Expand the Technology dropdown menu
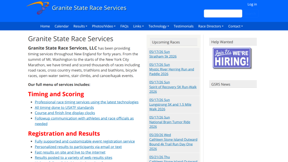288x162 pixels. [x=159, y=26]
